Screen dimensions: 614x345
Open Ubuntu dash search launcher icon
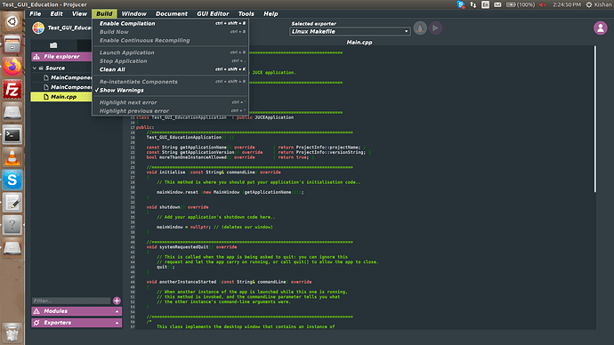[x=12, y=21]
